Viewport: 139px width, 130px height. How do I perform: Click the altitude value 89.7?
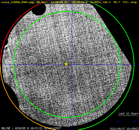pos(117,2)
